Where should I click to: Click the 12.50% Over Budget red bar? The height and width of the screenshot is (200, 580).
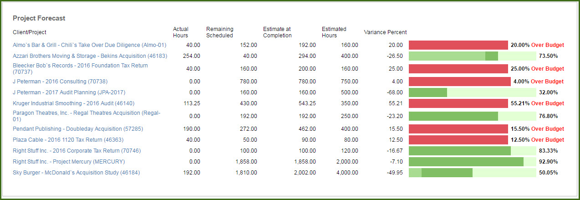point(458,140)
